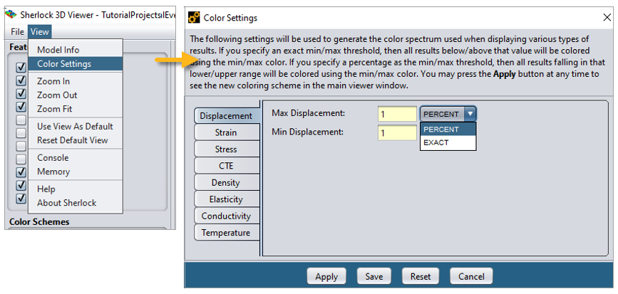The height and width of the screenshot is (294, 618).
Task: Click the Max Displacement value field
Action: click(x=397, y=115)
